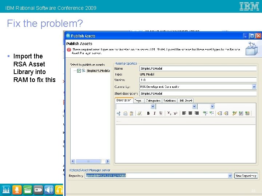Open the first editor style dropdown

click(152, 106)
